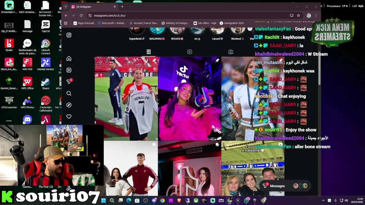The image size is (365, 205).
Task: Open Epic Games Launcher from taskbar
Action: (x=255, y=200)
